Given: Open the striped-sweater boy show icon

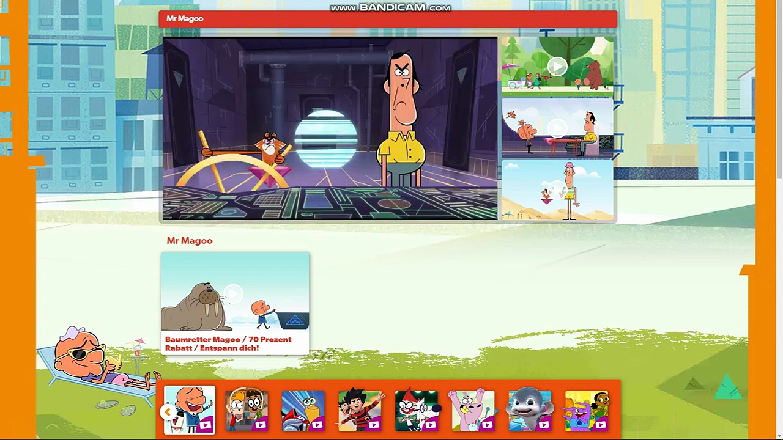Looking at the screenshot, I should 360,410.
